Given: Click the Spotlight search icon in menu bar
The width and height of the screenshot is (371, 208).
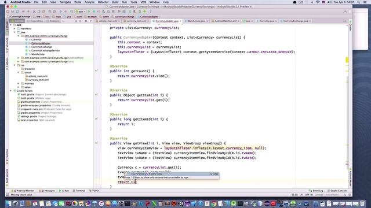Looking at the screenshot, I should click(x=359, y=2).
